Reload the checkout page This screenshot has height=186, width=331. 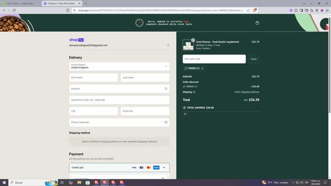[x=14, y=10]
